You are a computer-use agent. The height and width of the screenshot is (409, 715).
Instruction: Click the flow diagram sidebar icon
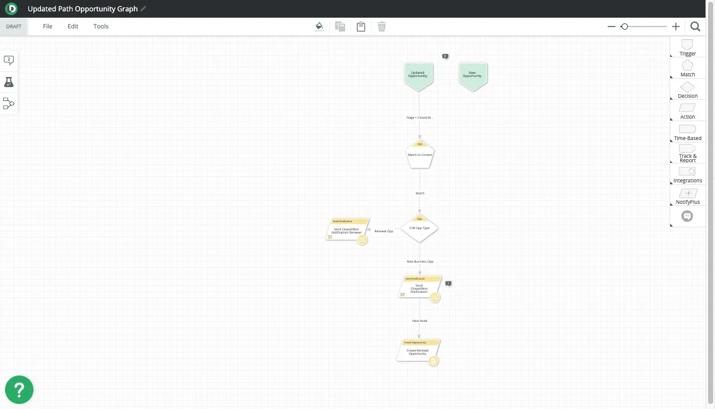(x=9, y=104)
